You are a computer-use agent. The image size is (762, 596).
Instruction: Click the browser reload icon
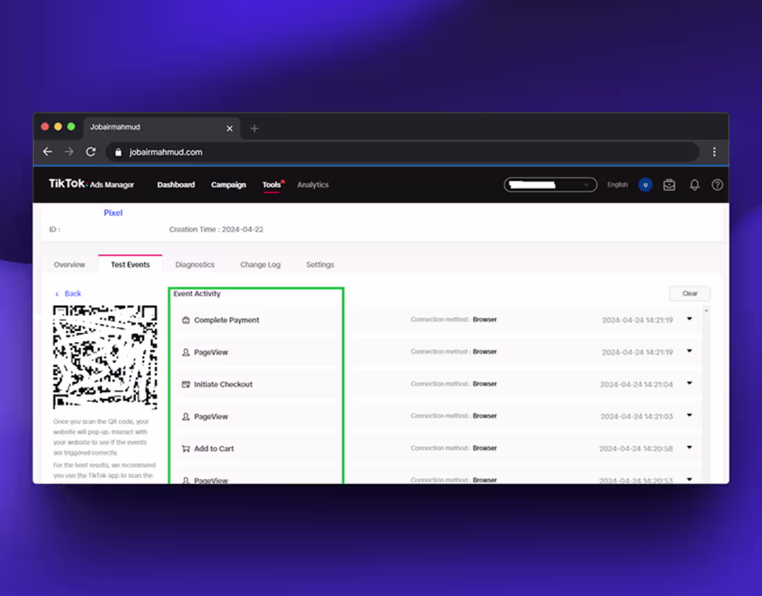(x=91, y=152)
